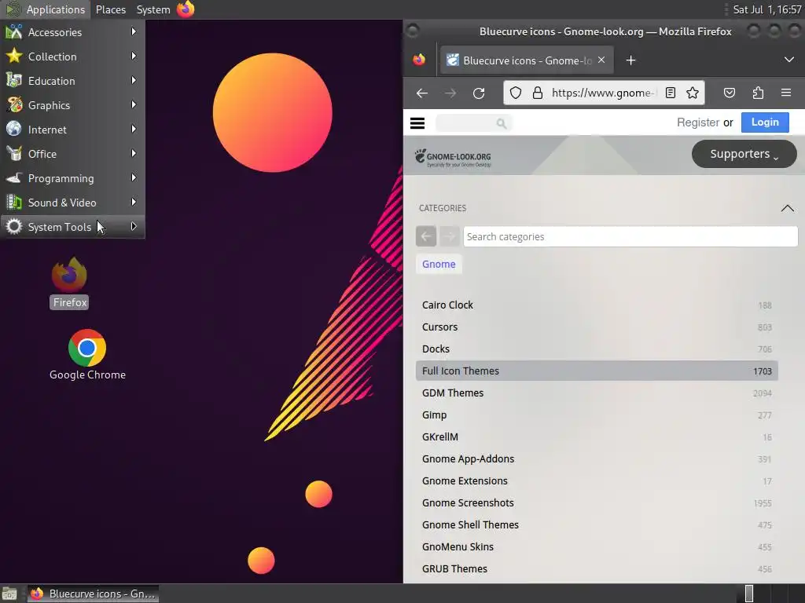Image resolution: width=805 pixels, height=603 pixels.
Task: Open the Programming submenu
Action: (72, 178)
